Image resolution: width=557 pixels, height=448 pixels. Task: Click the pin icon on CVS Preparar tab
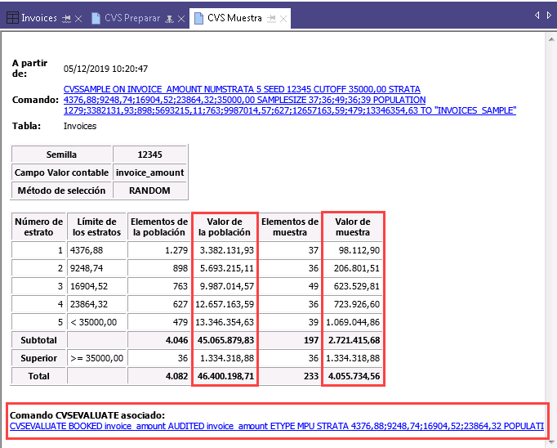click(x=169, y=17)
